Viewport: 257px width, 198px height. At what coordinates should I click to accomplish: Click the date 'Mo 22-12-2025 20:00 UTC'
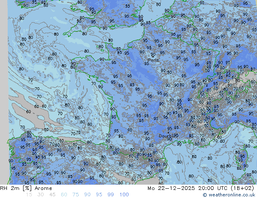click(187, 188)
